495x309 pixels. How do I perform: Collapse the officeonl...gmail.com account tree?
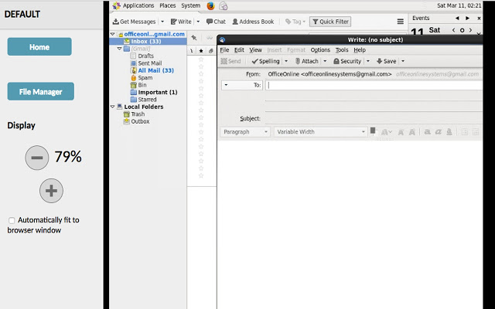point(113,34)
